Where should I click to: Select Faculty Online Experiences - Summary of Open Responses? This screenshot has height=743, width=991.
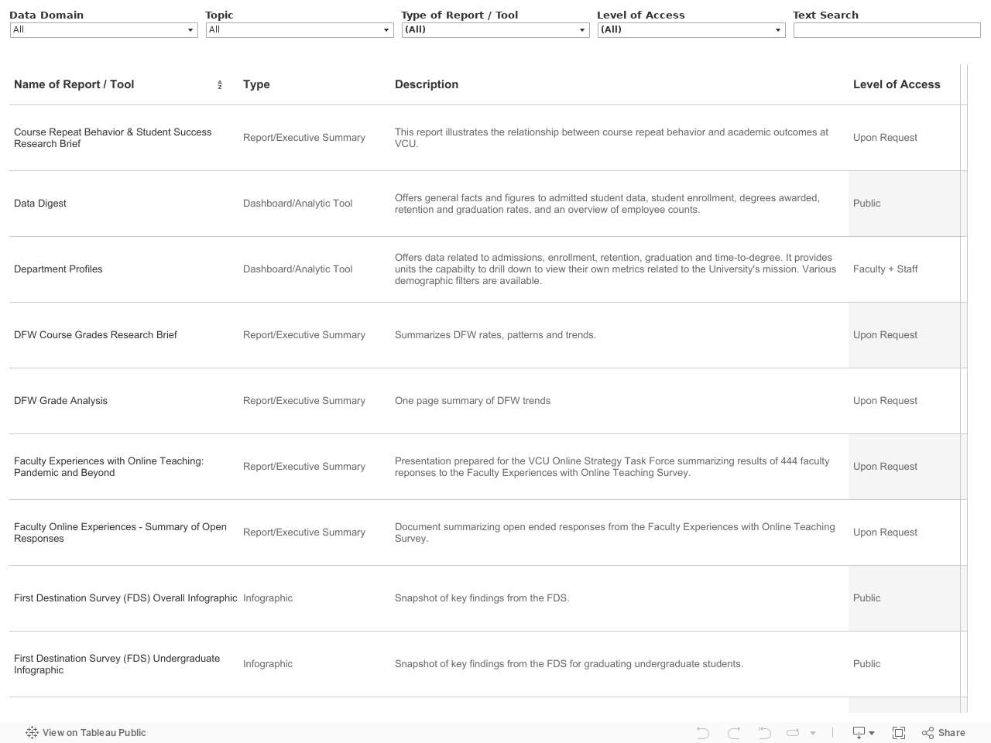point(120,532)
